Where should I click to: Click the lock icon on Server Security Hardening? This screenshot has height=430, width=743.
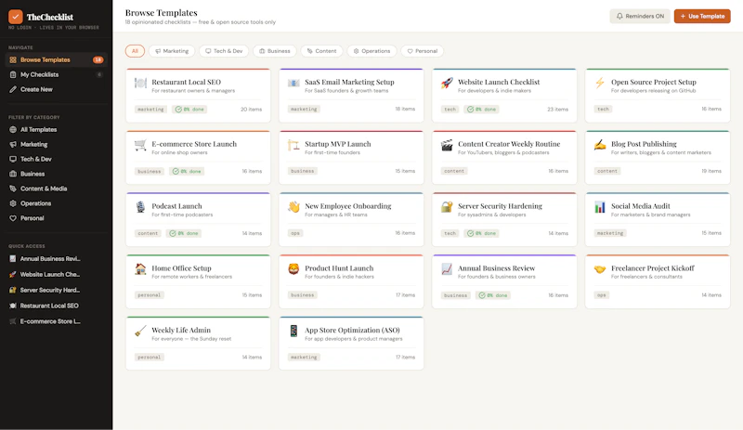tap(447, 207)
